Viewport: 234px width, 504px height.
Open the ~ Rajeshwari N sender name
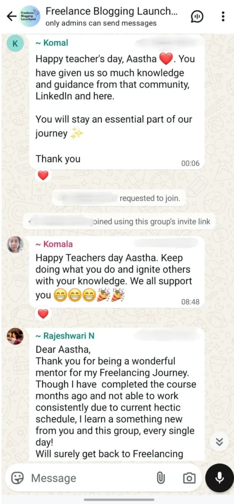(65, 336)
